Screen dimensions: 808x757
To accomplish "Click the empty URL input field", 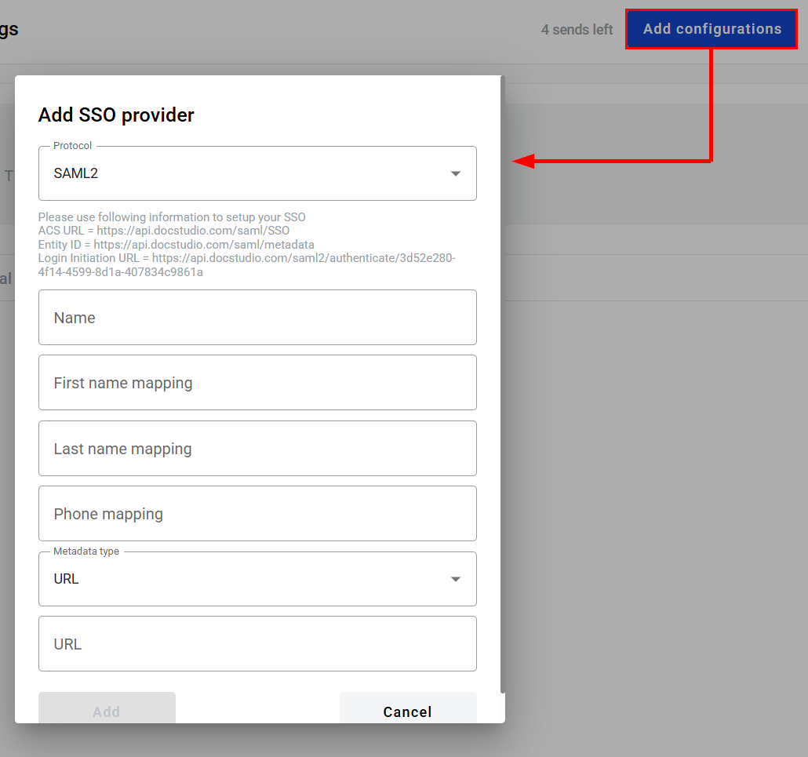I will pyautogui.click(x=257, y=644).
